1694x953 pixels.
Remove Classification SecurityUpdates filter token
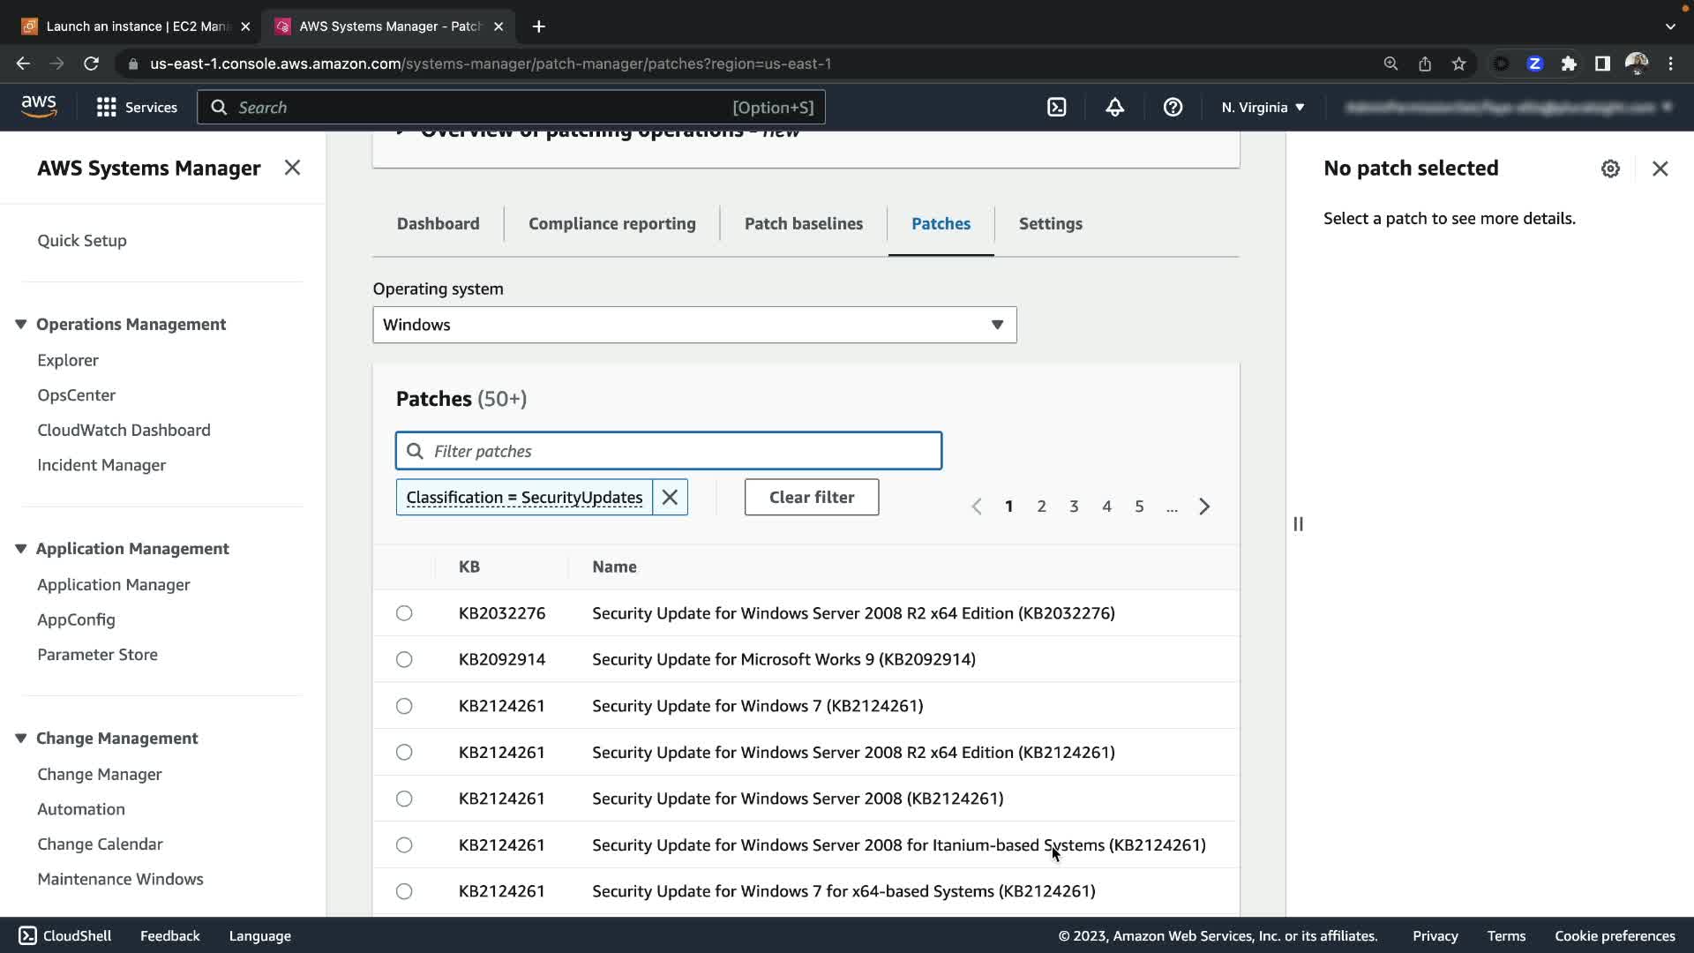[x=670, y=498]
